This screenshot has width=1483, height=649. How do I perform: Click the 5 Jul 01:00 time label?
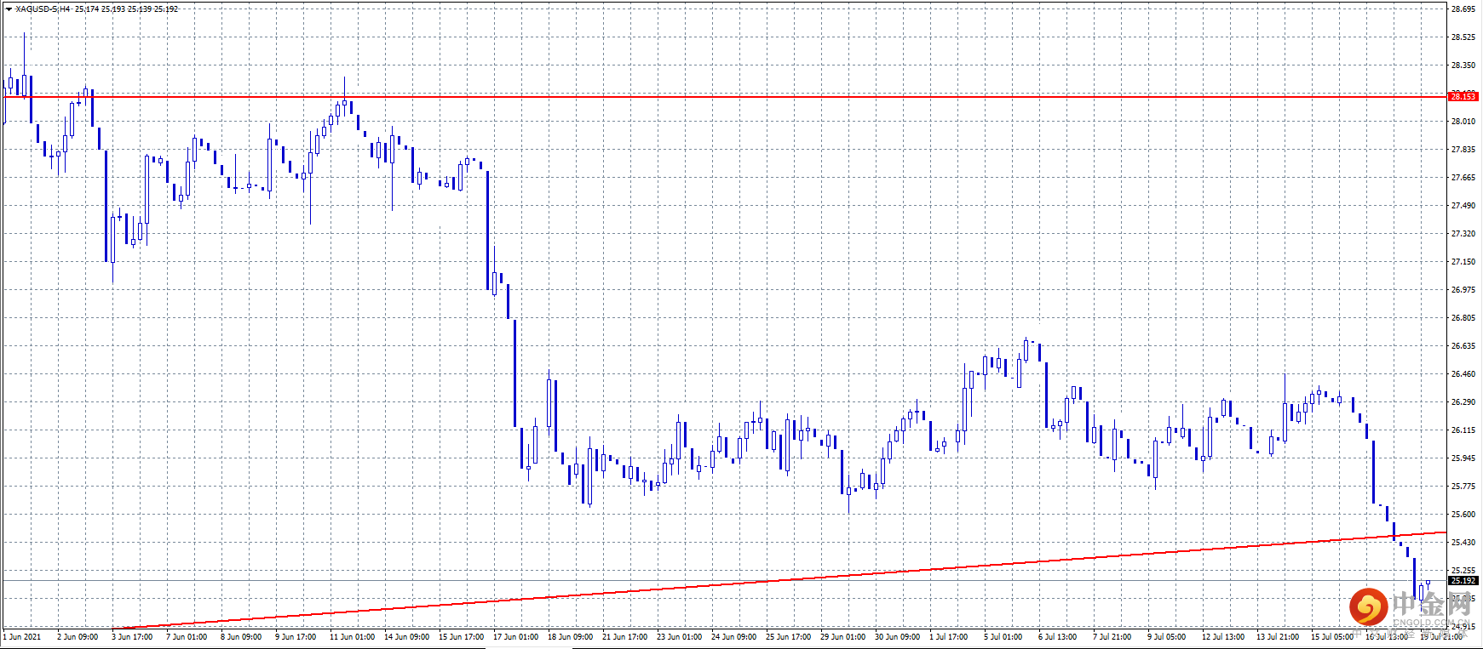click(x=1003, y=637)
